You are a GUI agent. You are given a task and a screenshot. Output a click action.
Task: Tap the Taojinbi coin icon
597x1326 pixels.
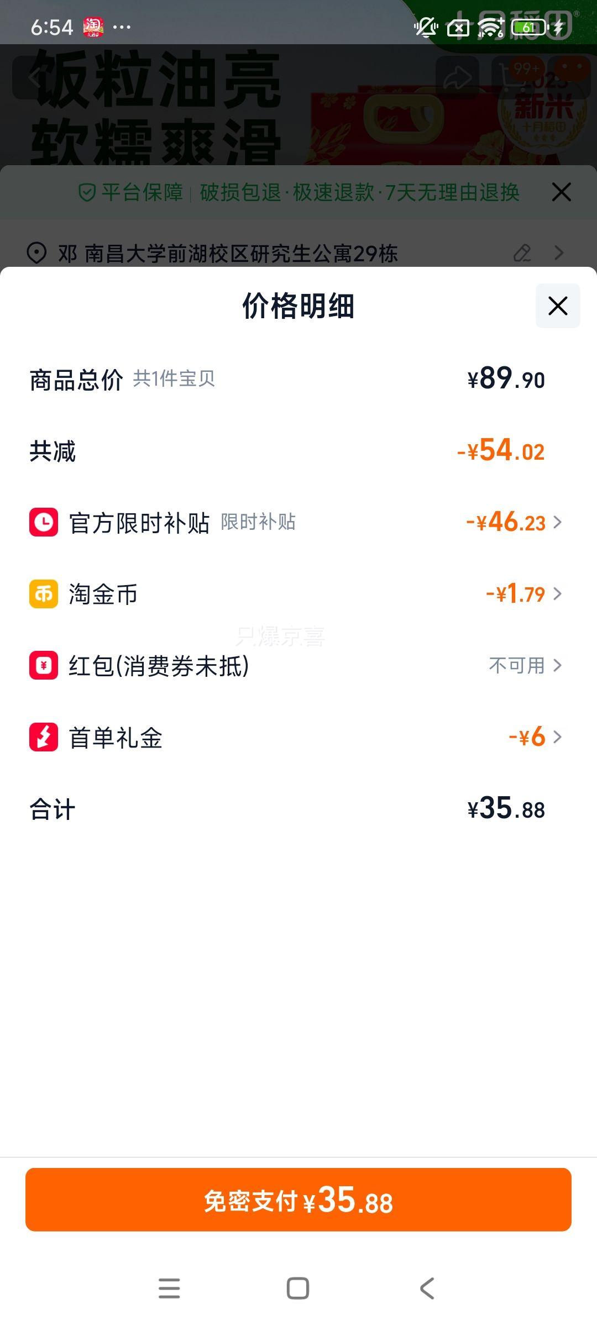(44, 594)
